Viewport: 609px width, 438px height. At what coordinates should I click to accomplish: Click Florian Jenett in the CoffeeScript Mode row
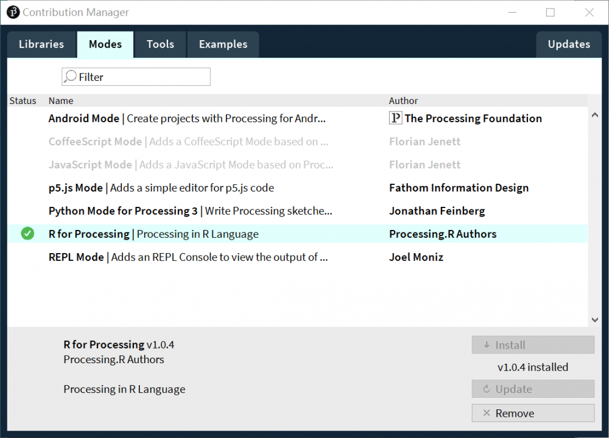(425, 142)
